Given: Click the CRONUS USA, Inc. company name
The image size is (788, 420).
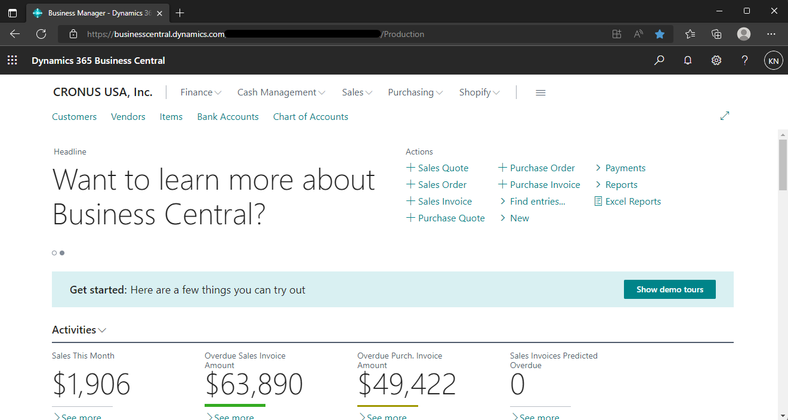Looking at the screenshot, I should [x=103, y=92].
